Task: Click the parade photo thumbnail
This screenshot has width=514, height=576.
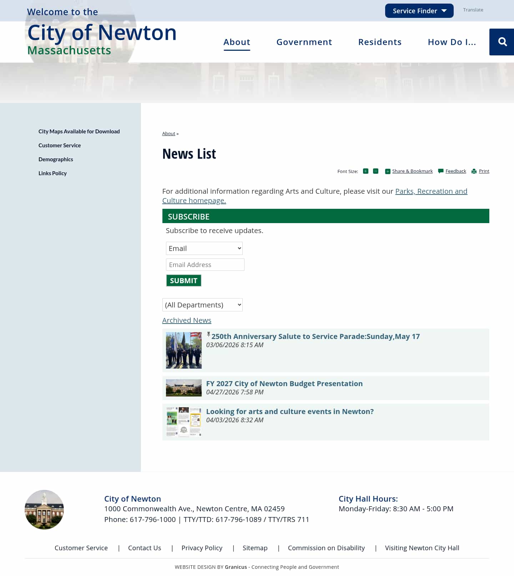Action: coord(184,350)
